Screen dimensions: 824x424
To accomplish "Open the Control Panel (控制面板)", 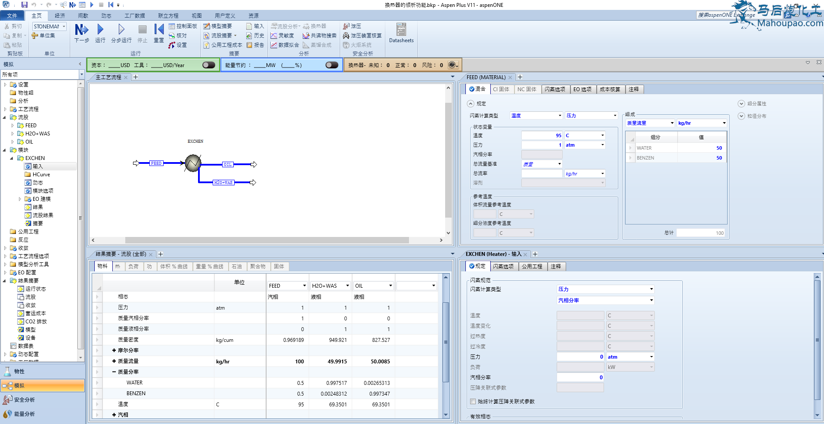I will 183,26.
